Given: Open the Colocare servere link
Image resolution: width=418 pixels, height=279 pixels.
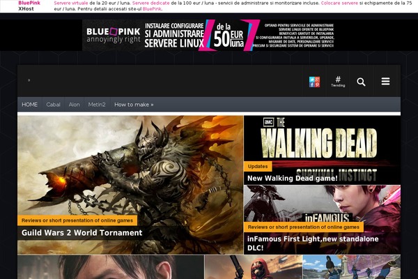Looking at the screenshot, I should click(x=339, y=3).
